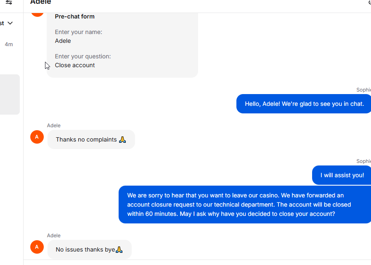The height and width of the screenshot is (265, 371).
Task: Click the 'Hello, Adele!' greeting message bubble
Action: click(304, 104)
